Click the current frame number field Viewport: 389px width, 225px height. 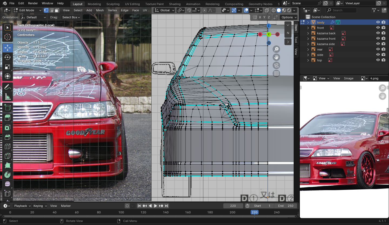coord(233,206)
